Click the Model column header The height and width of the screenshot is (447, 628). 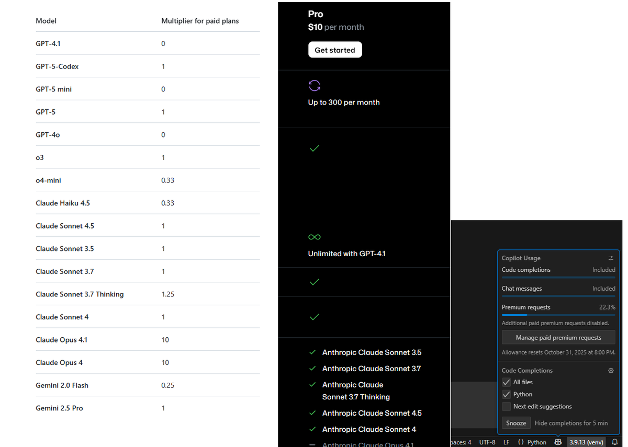pyautogui.click(x=46, y=21)
